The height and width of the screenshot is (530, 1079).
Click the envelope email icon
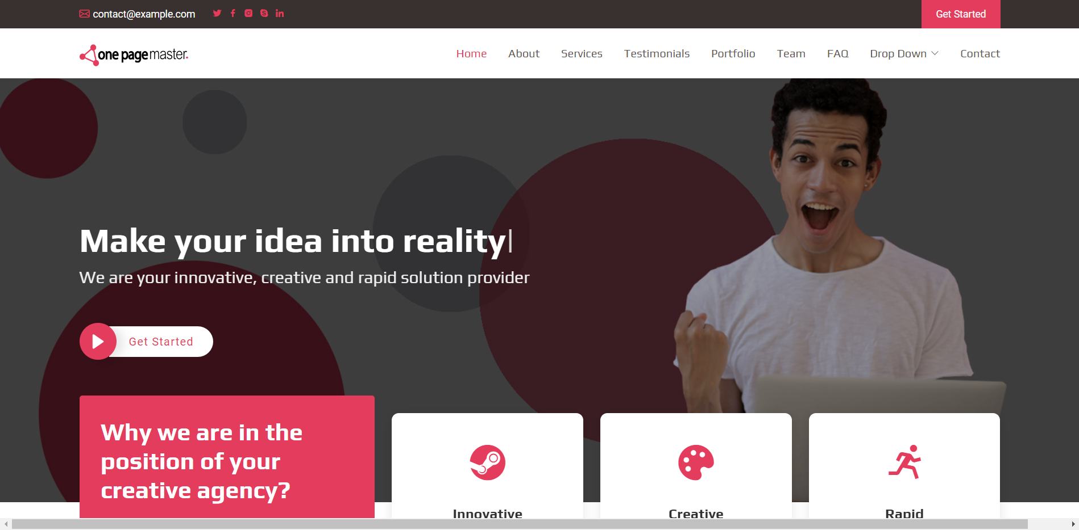coord(84,14)
